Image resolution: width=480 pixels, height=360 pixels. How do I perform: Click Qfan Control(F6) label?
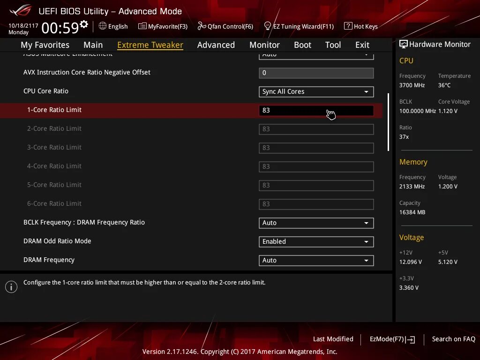pyautogui.click(x=230, y=26)
